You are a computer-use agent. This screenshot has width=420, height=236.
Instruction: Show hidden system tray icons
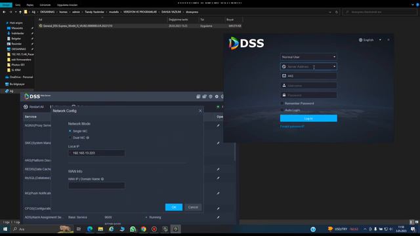365,229
